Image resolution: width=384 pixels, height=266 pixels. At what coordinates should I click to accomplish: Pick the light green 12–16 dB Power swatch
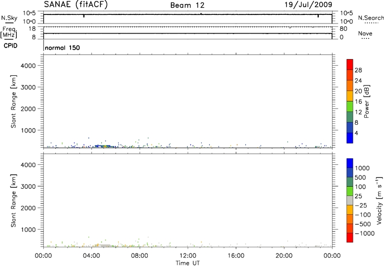tap(350, 107)
